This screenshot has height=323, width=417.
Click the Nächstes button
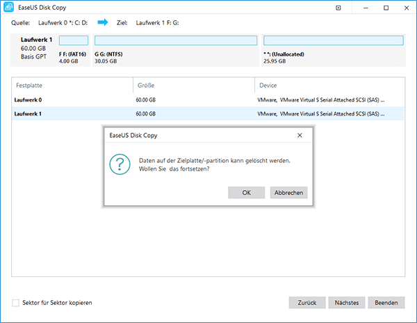tap(346, 303)
